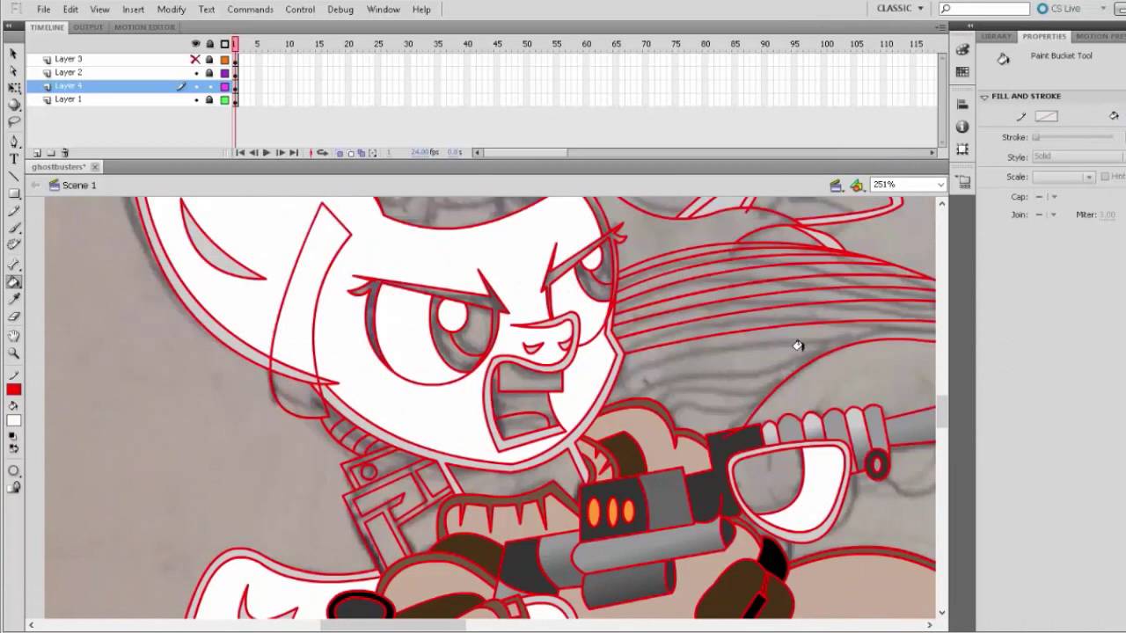Play the timeline animation
The height and width of the screenshot is (633, 1126).
[267, 153]
